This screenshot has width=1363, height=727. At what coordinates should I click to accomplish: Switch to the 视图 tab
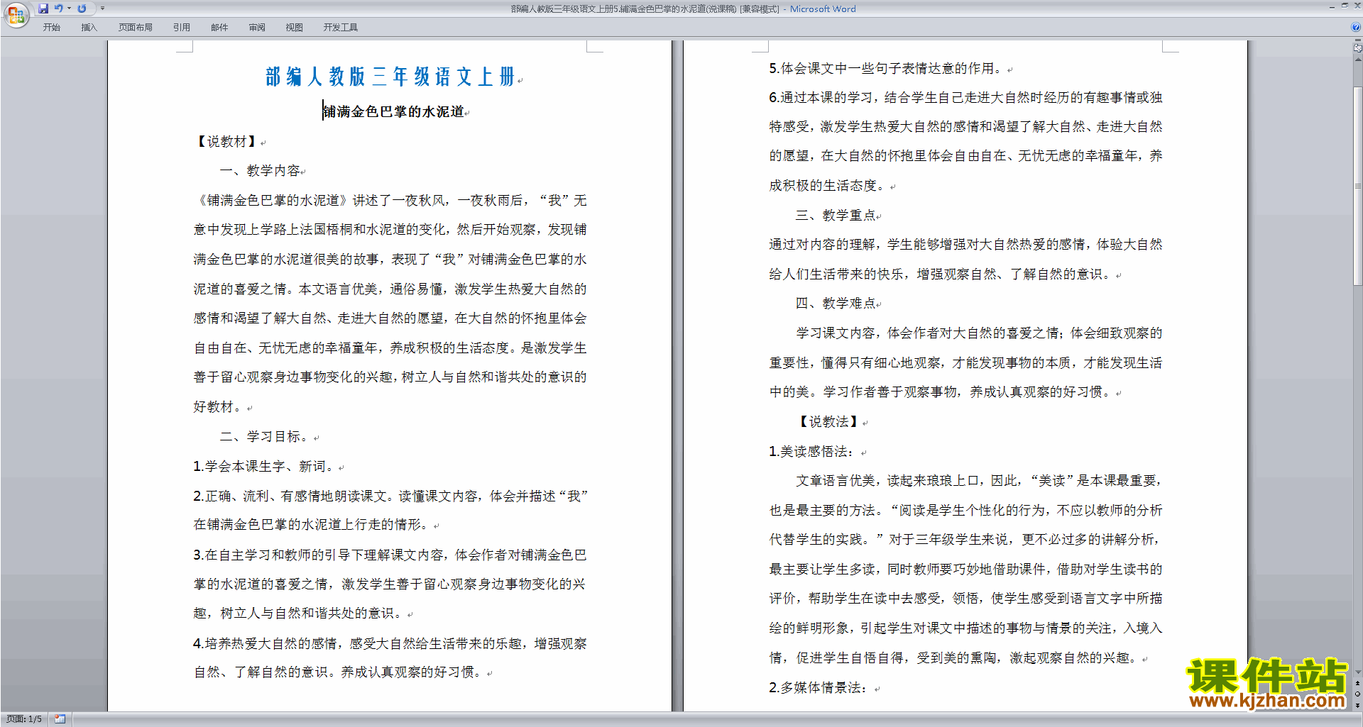click(295, 27)
